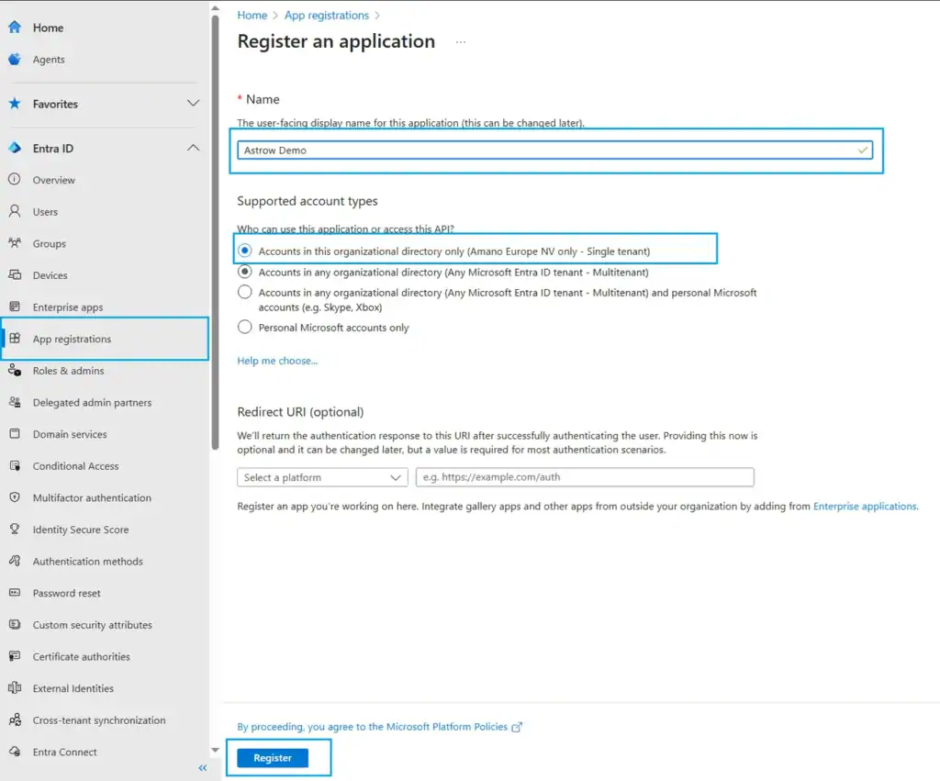The width and height of the screenshot is (940, 781).
Task: Click the Roles & admins icon
Action: [x=15, y=370]
